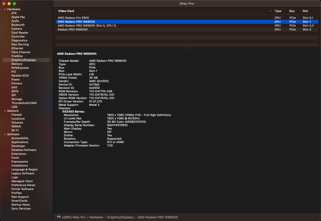Select Disc Burning item
The height and width of the screenshot is (221, 321).
(x=20, y=44)
